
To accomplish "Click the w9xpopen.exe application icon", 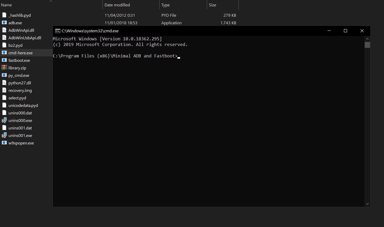I will (4, 143).
